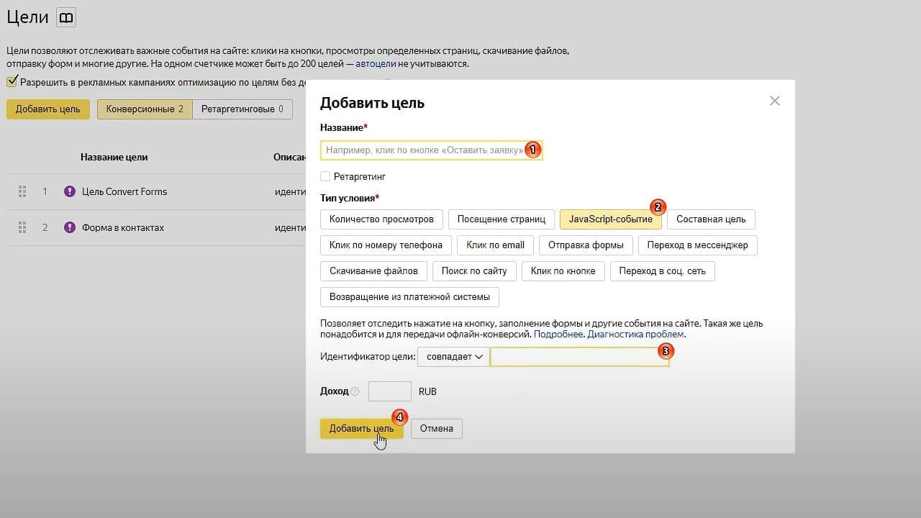The height and width of the screenshot is (518, 921).
Task: Focus the Доход amount field
Action: pyautogui.click(x=389, y=391)
